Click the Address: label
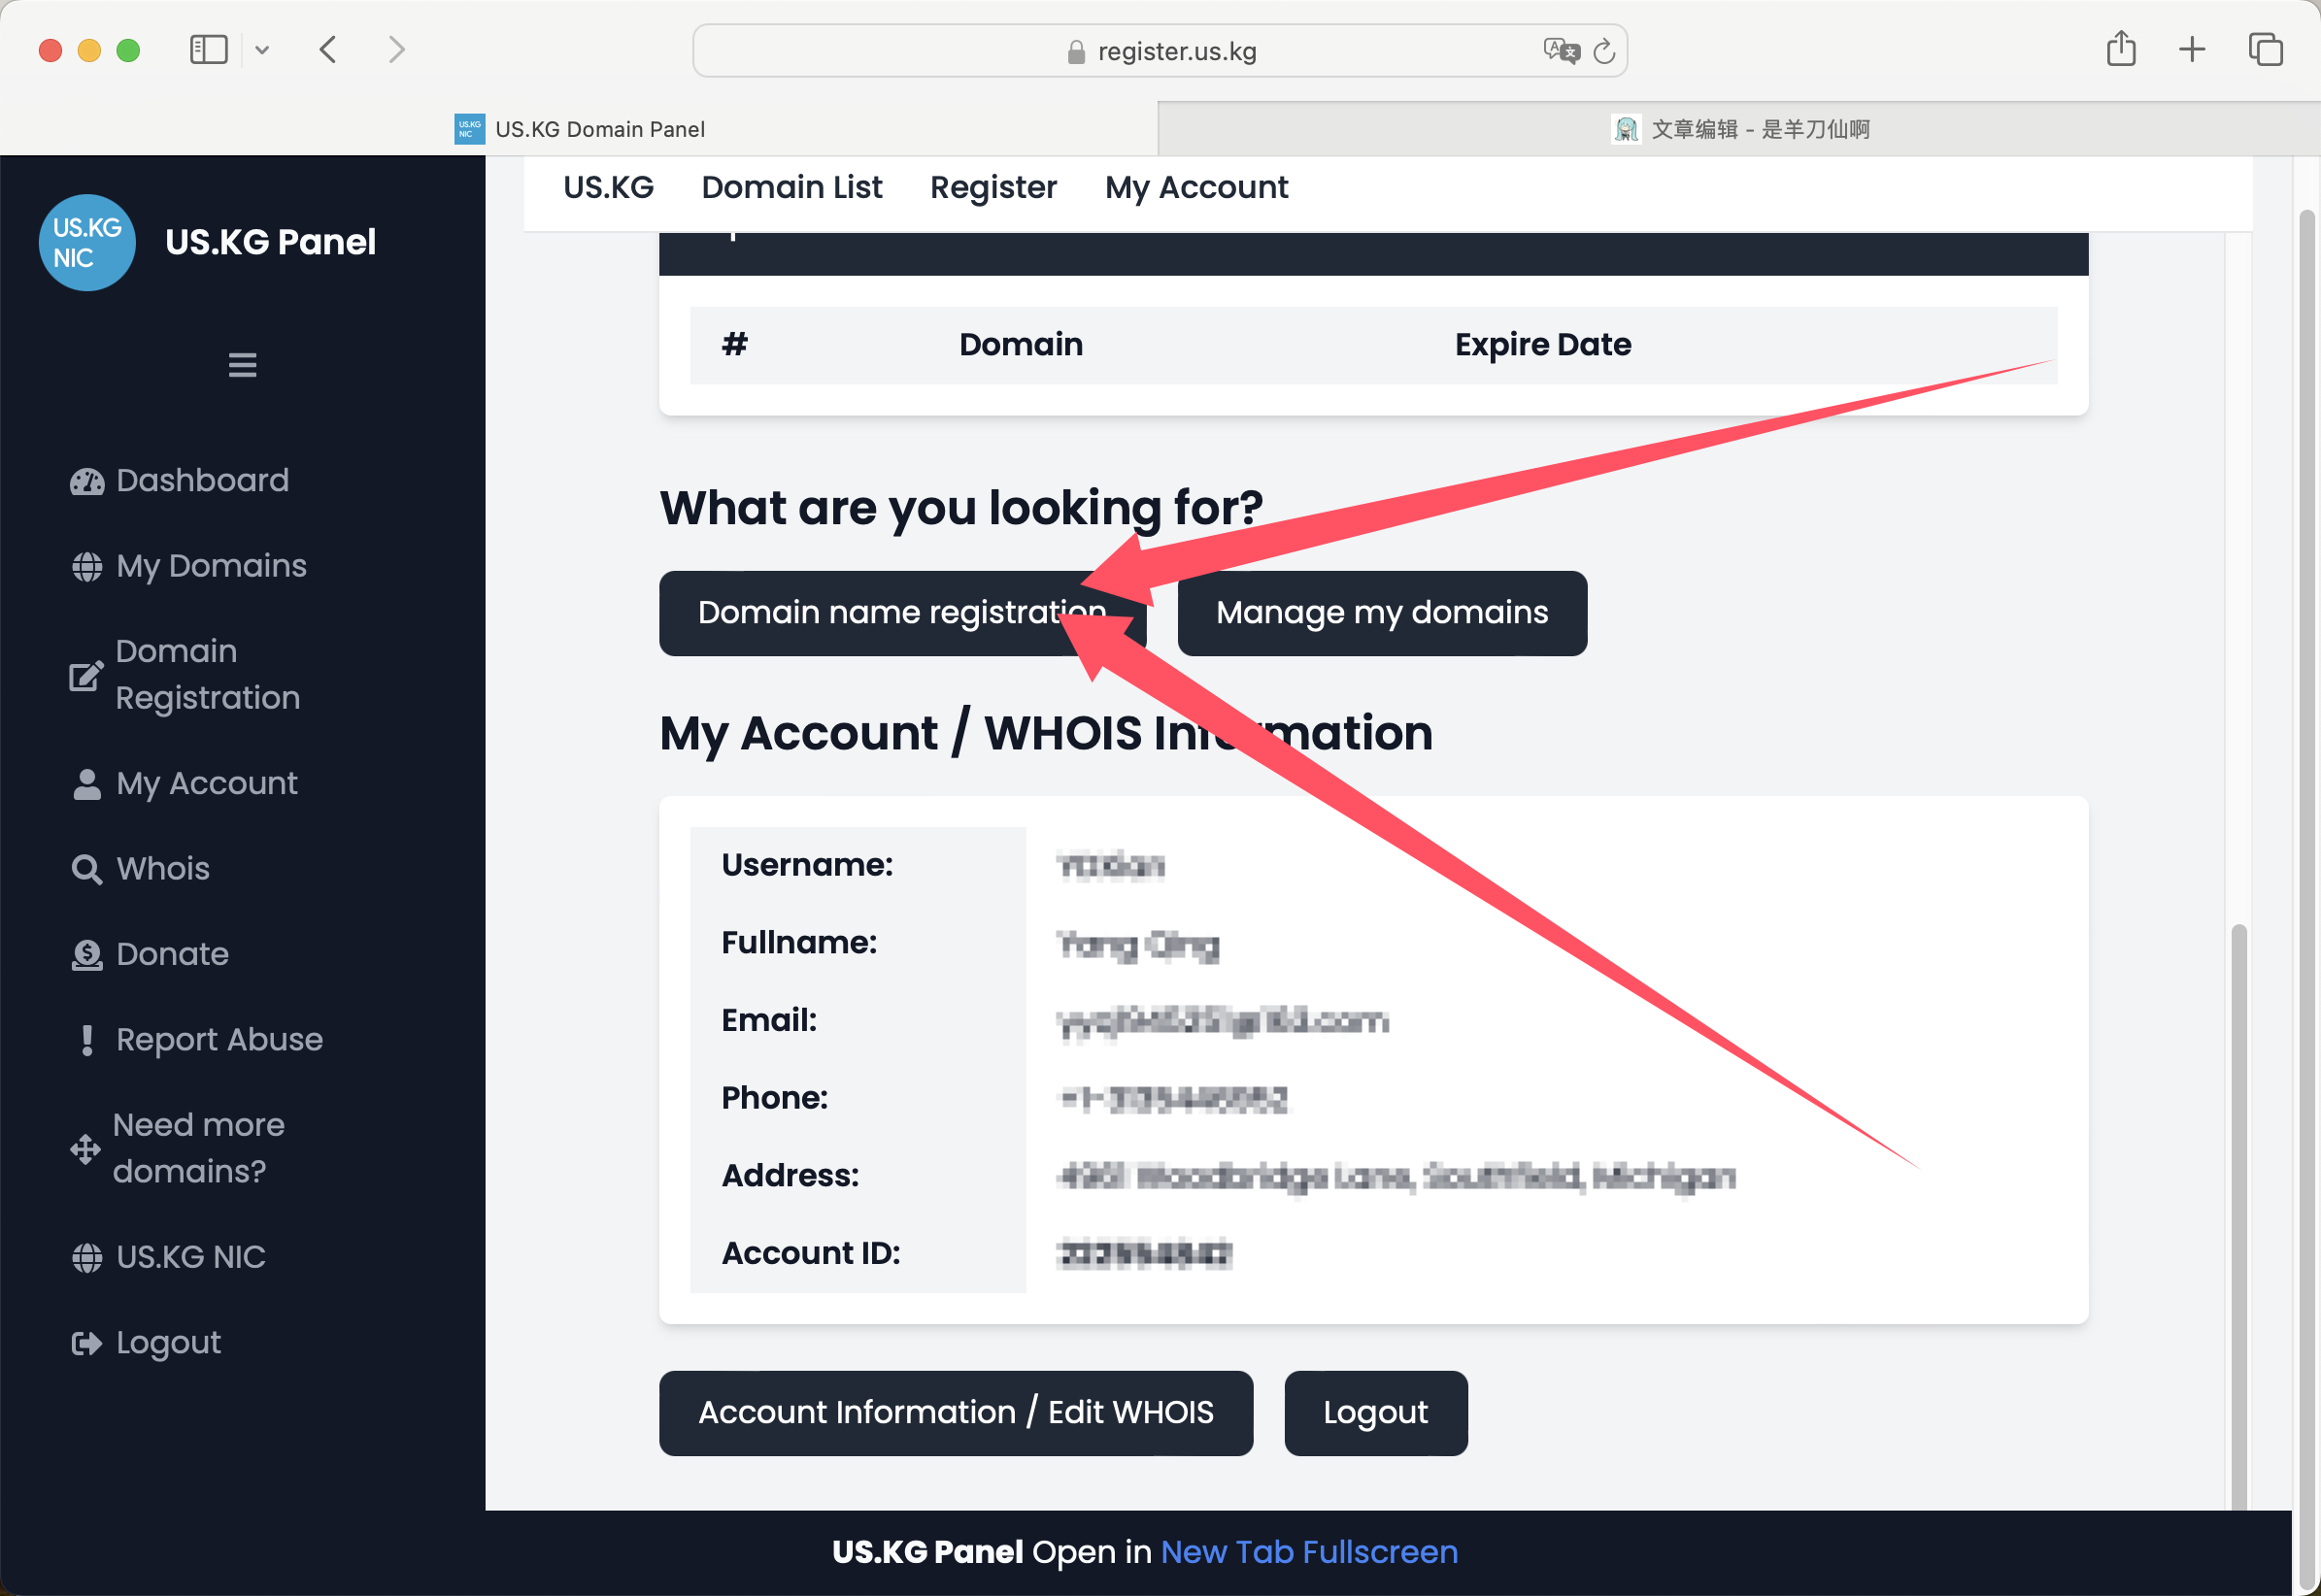 click(790, 1177)
